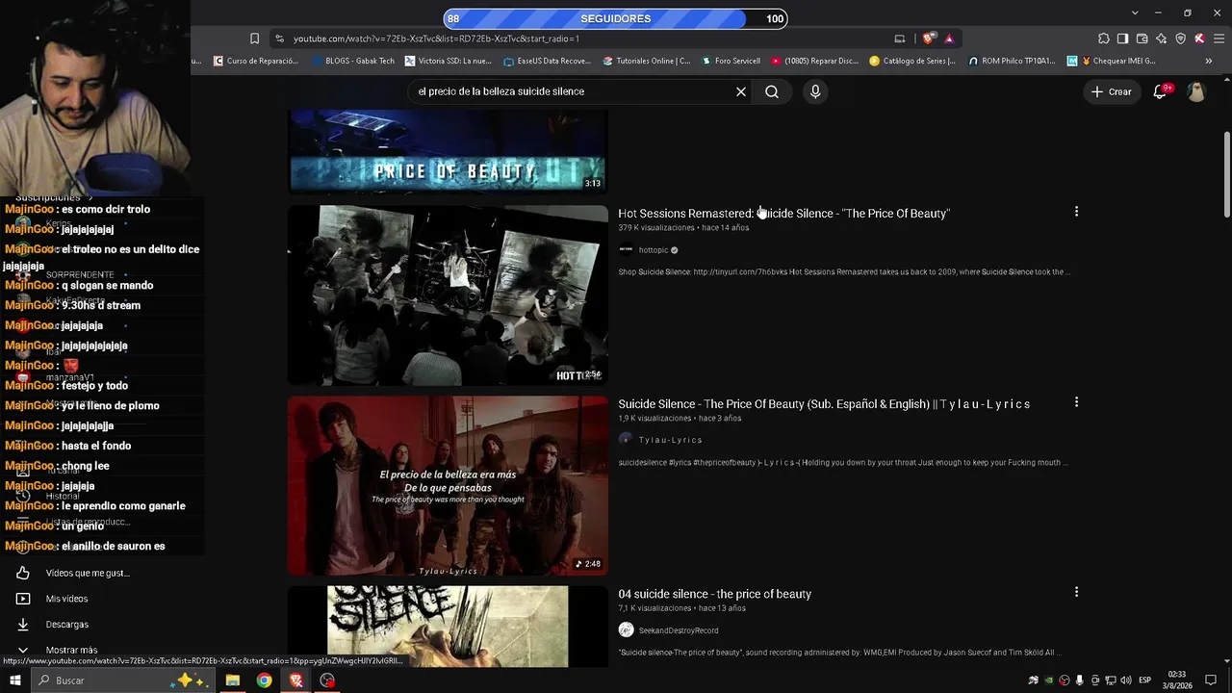Open the Windows Start menu
This screenshot has width=1232, height=693.
tap(14, 680)
